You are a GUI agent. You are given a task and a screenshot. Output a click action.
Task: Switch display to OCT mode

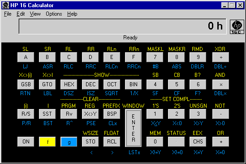112,84
